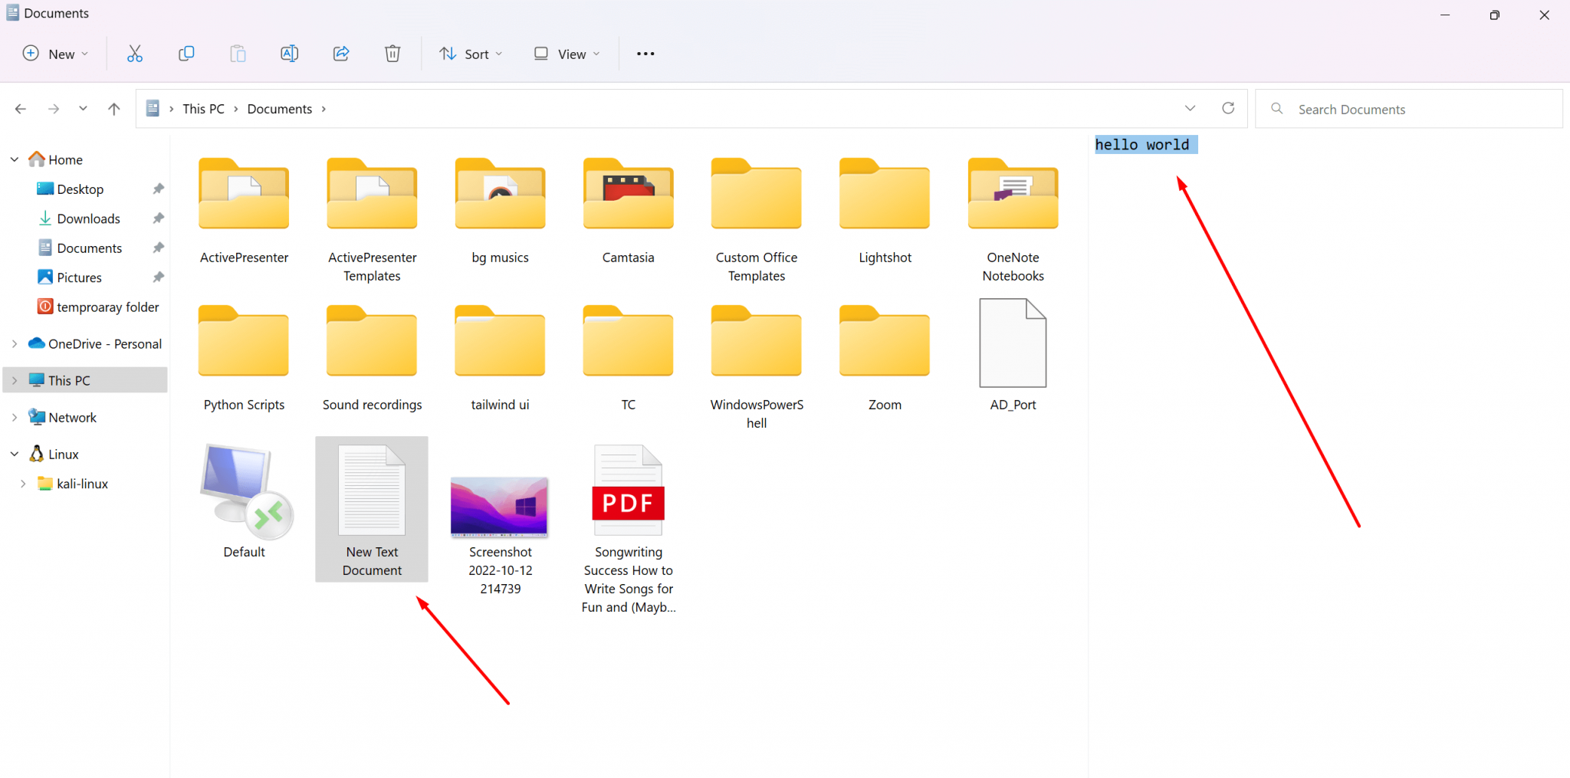The image size is (1570, 778).
Task: Expand the Network tree node
Action: pos(15,418)
